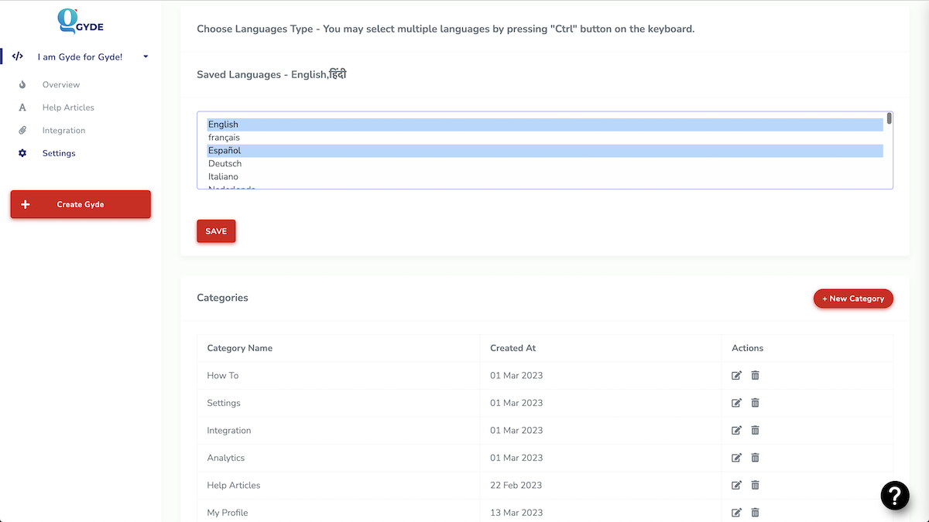Viewport: 929px width, 522px height.
Task: Edit the Help Articles category row
Action: click(x=737, y=486)
